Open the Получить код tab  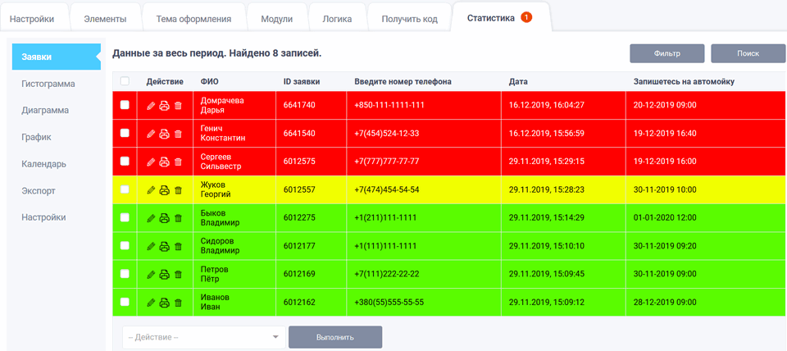(408, 18)
